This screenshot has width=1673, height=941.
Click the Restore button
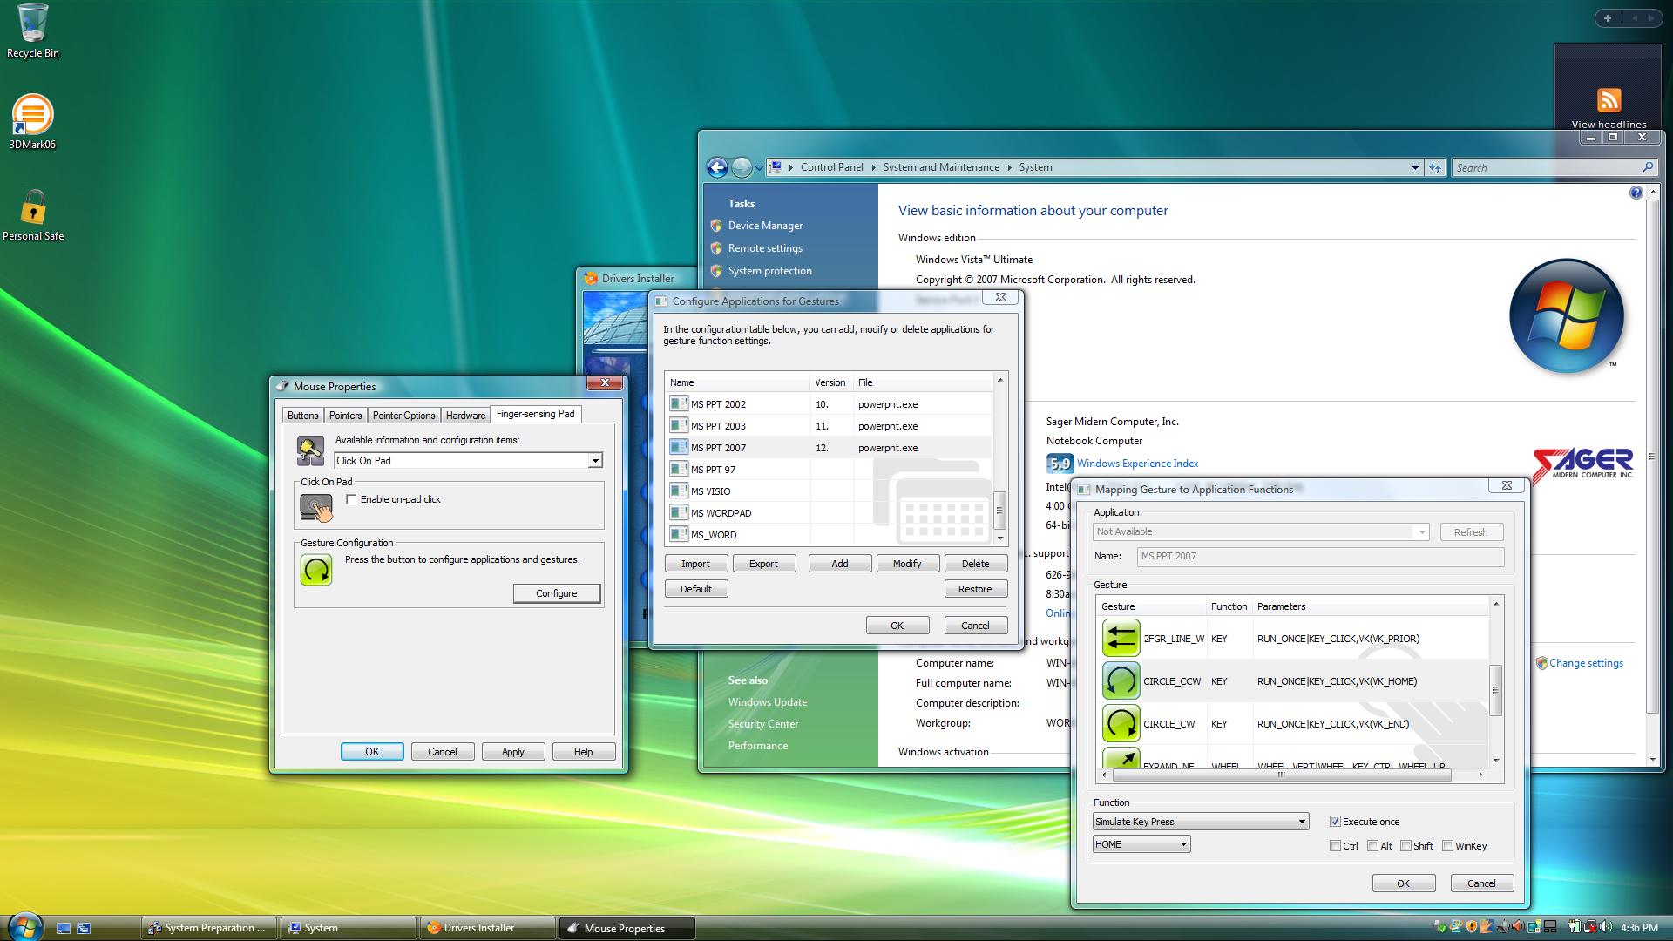pos(975,589)
